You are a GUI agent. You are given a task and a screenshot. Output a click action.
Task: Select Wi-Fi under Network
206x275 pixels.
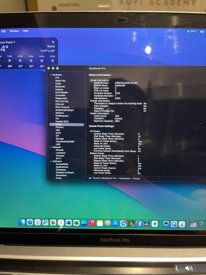click(x=58, y=158)
